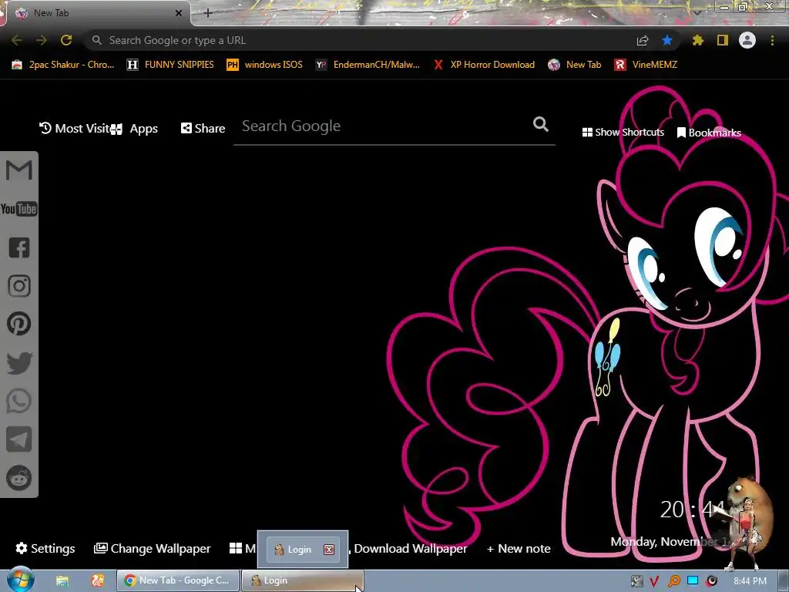Open the windows ISOS bookmark

click(x=265, y=65)
